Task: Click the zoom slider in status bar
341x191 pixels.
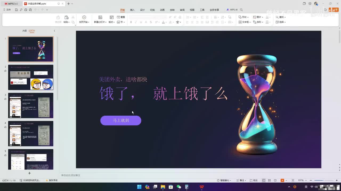Action: point(324,180)
